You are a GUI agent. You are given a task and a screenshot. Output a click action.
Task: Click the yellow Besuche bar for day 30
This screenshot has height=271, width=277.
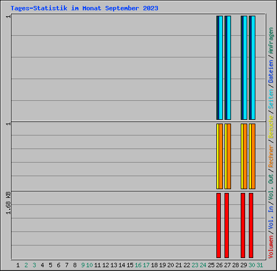(250, 156)
